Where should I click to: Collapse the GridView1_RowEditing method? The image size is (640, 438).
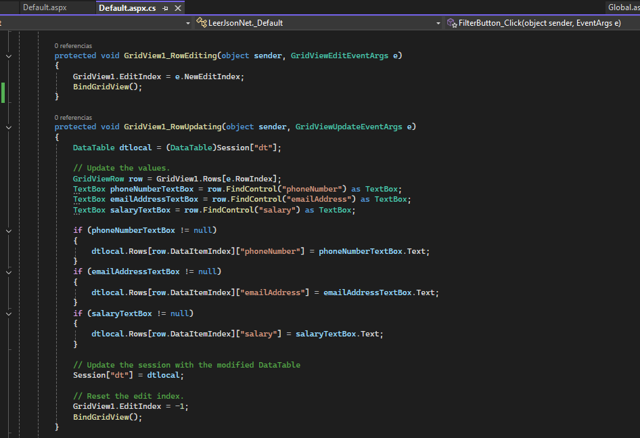[x=9, y=56]
